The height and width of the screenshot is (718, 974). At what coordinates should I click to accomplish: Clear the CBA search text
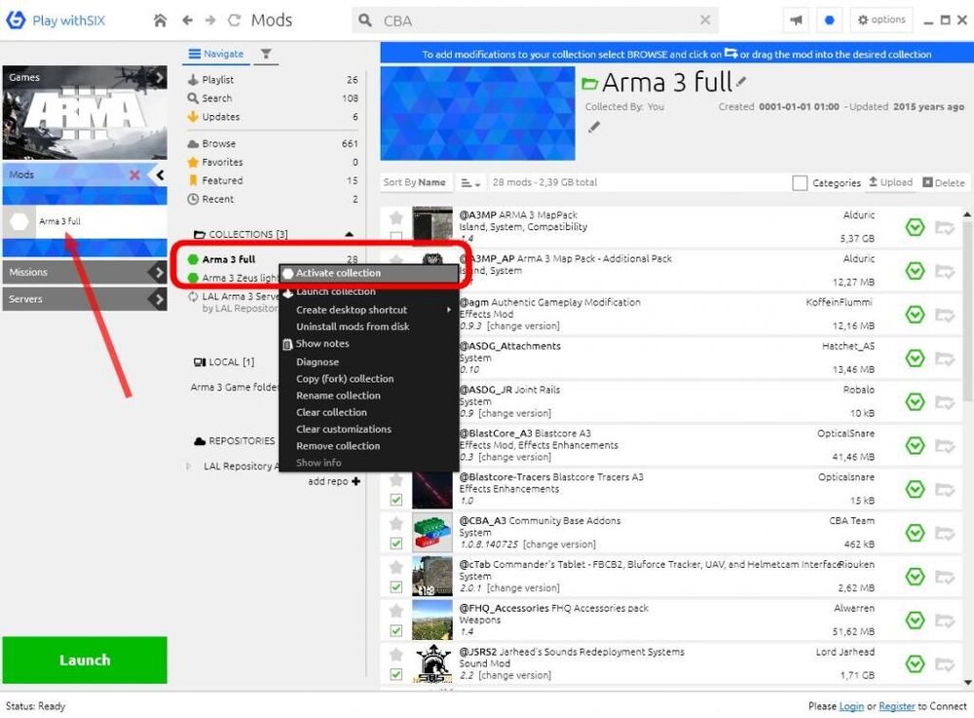click(705, 19)
